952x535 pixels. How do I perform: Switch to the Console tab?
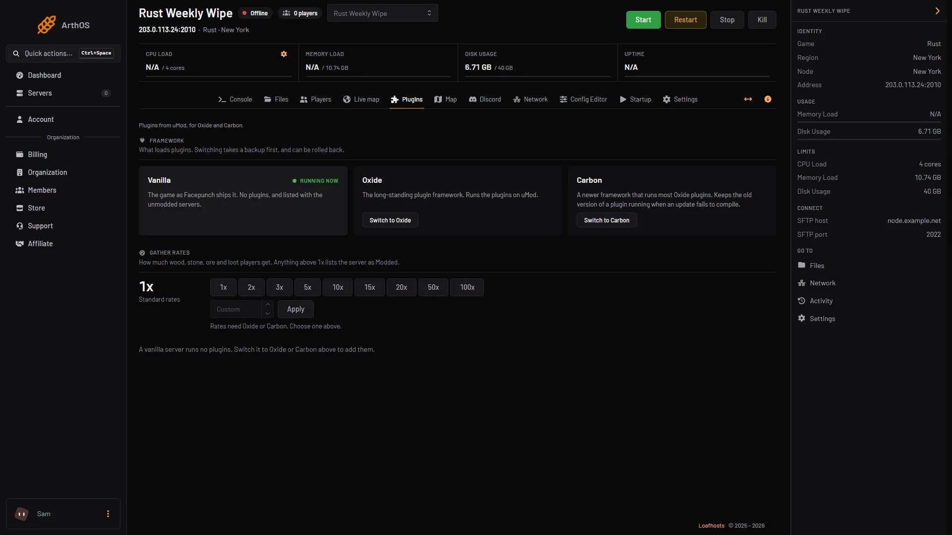[235, 99]
